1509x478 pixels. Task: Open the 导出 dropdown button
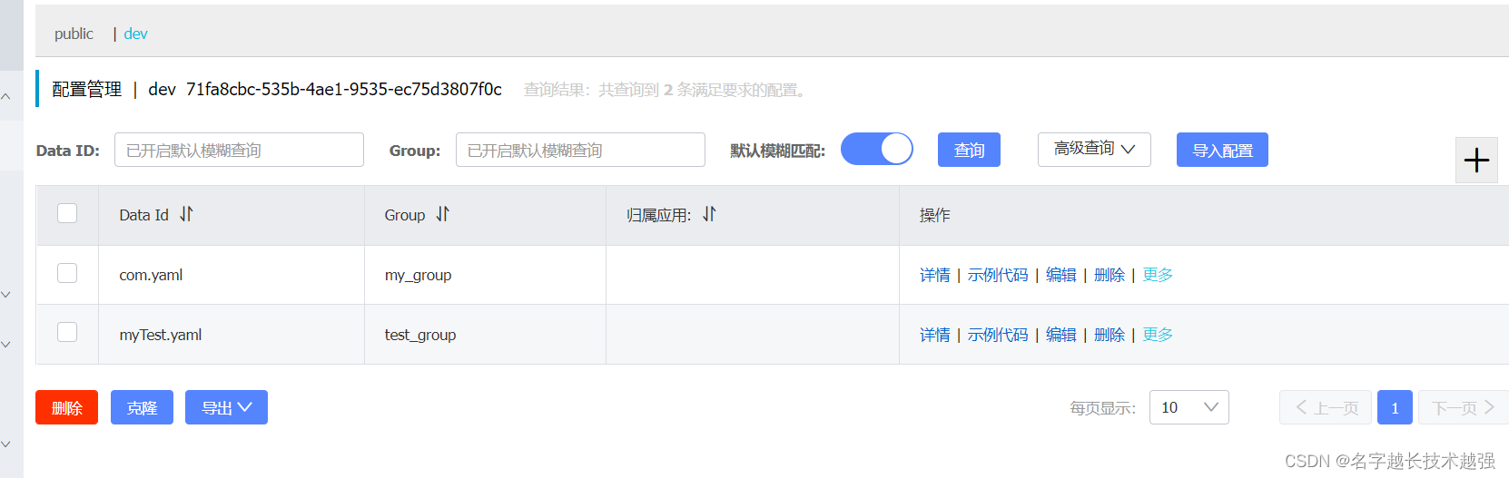coord(226,407)
